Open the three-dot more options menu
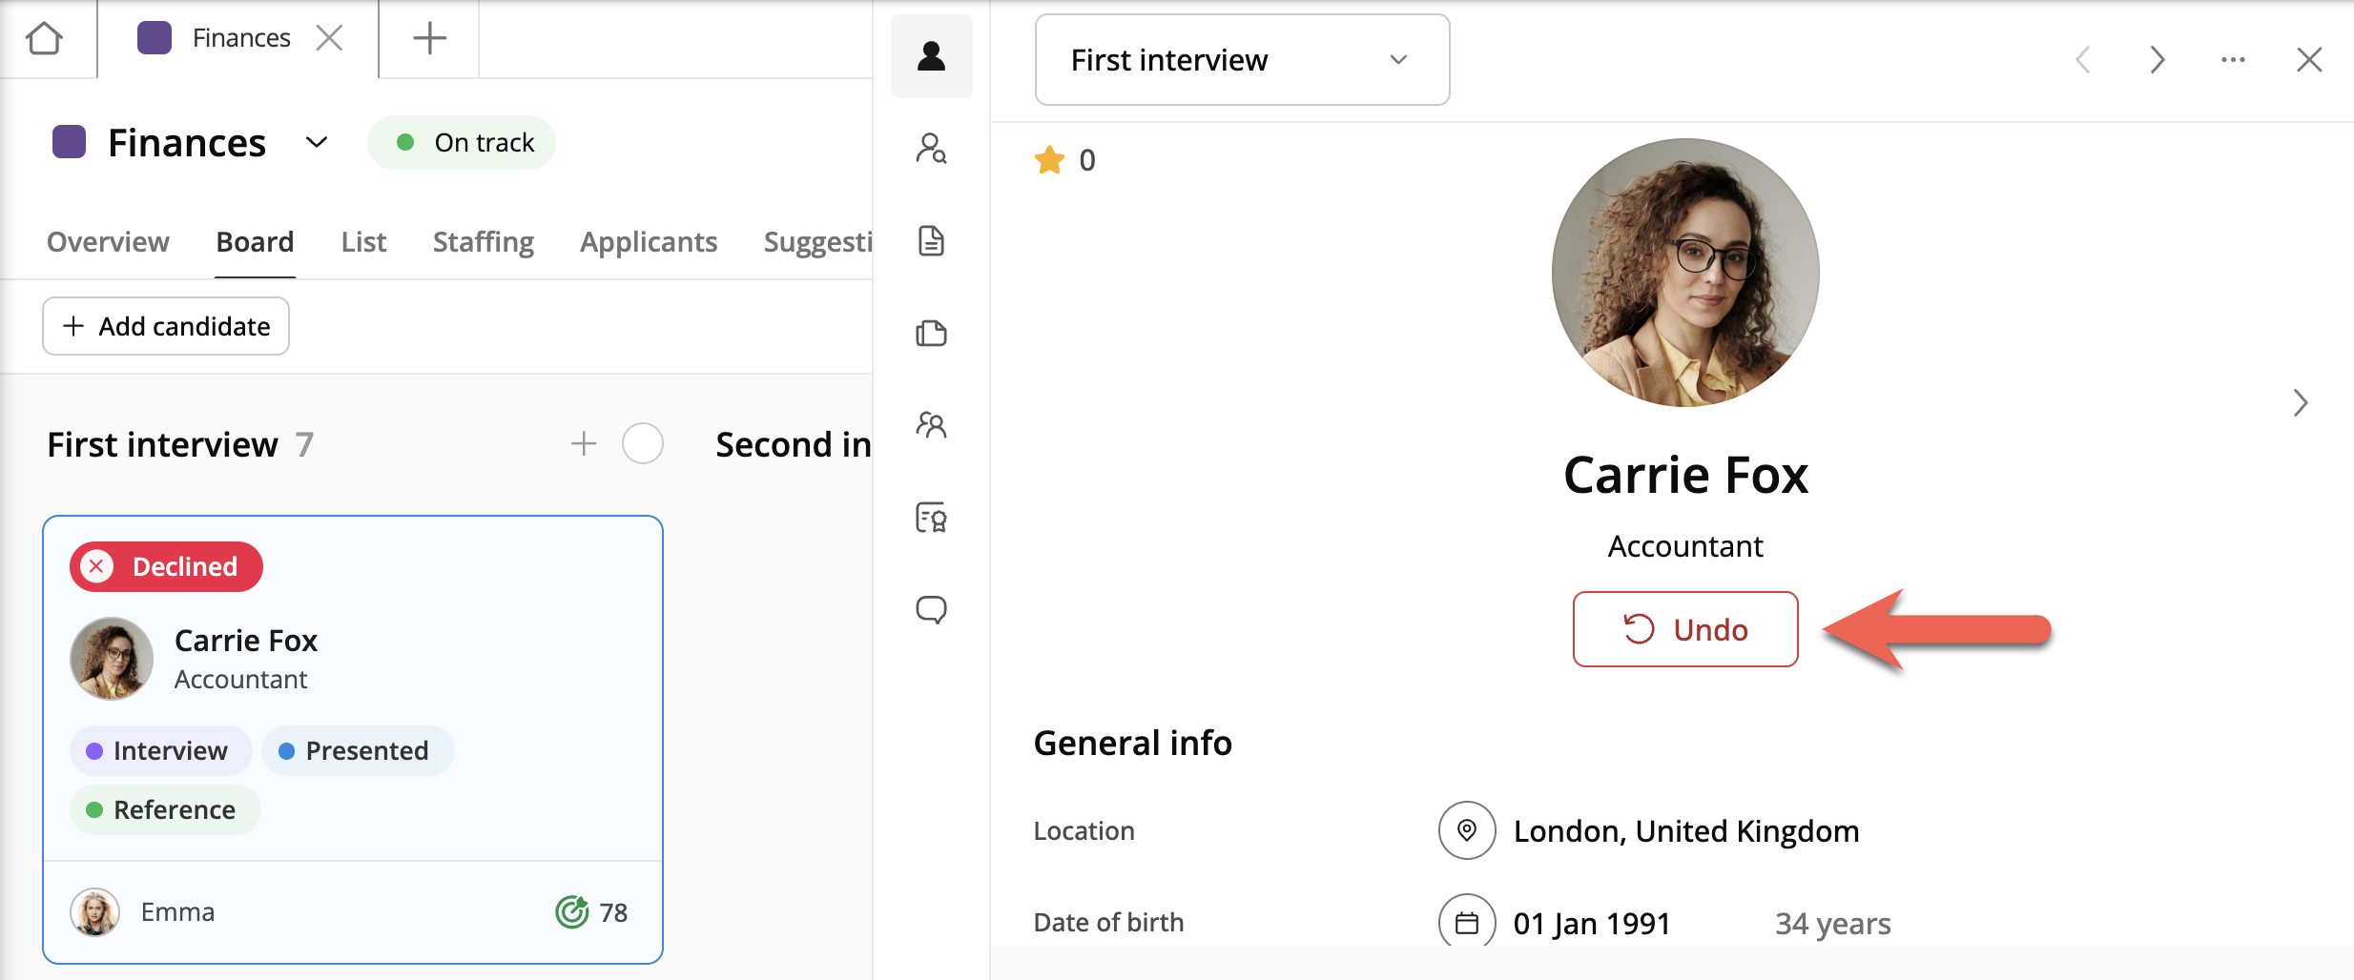Screen dimensions: 2354x980 point(2232,60)
